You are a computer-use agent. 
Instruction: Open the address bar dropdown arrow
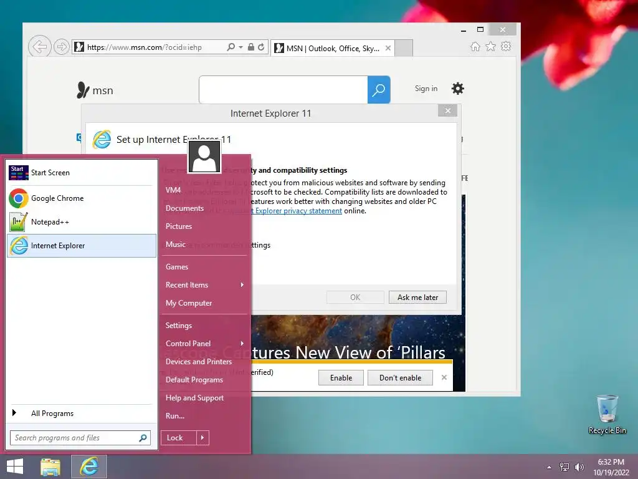tap(241, 47)
